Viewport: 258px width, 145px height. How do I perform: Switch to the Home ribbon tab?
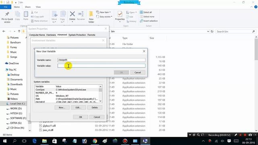(17, 7)
